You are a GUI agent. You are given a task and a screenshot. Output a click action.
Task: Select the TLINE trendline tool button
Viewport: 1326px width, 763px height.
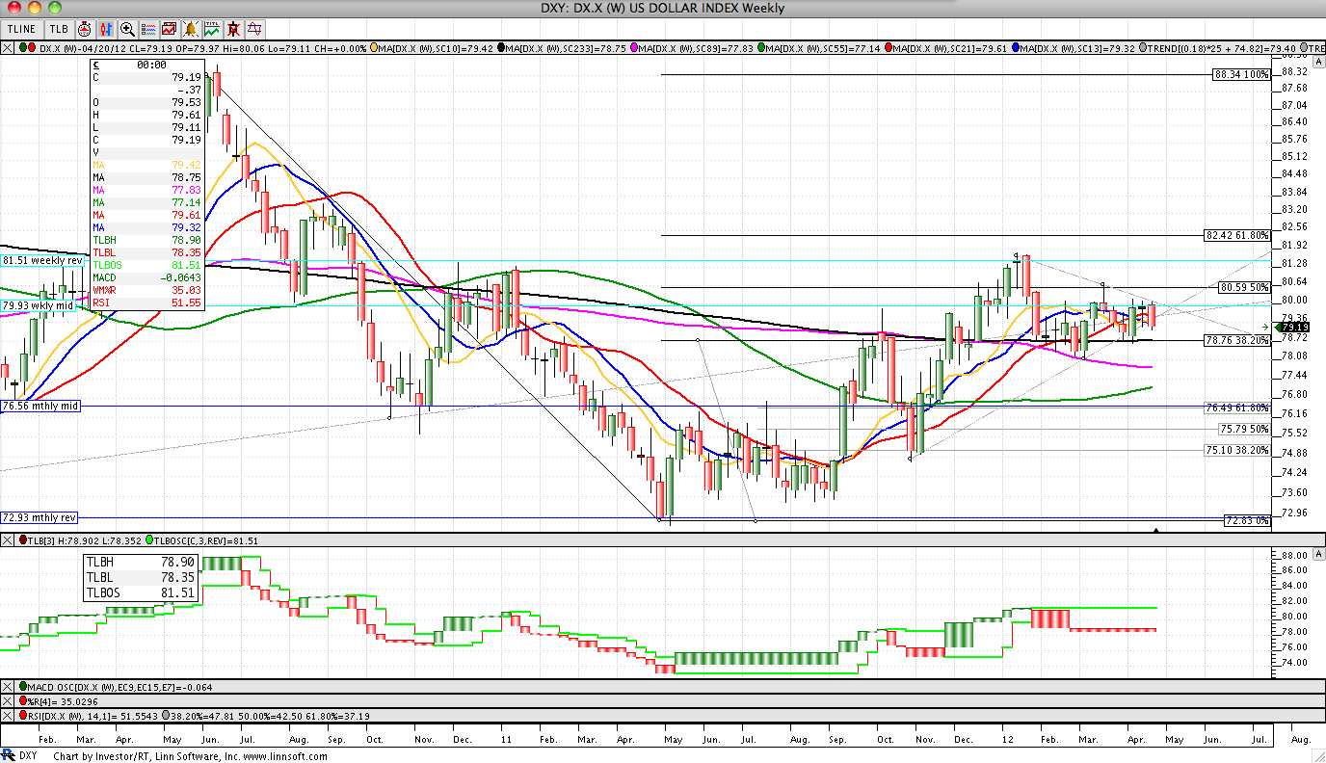[x=22, y=30]
